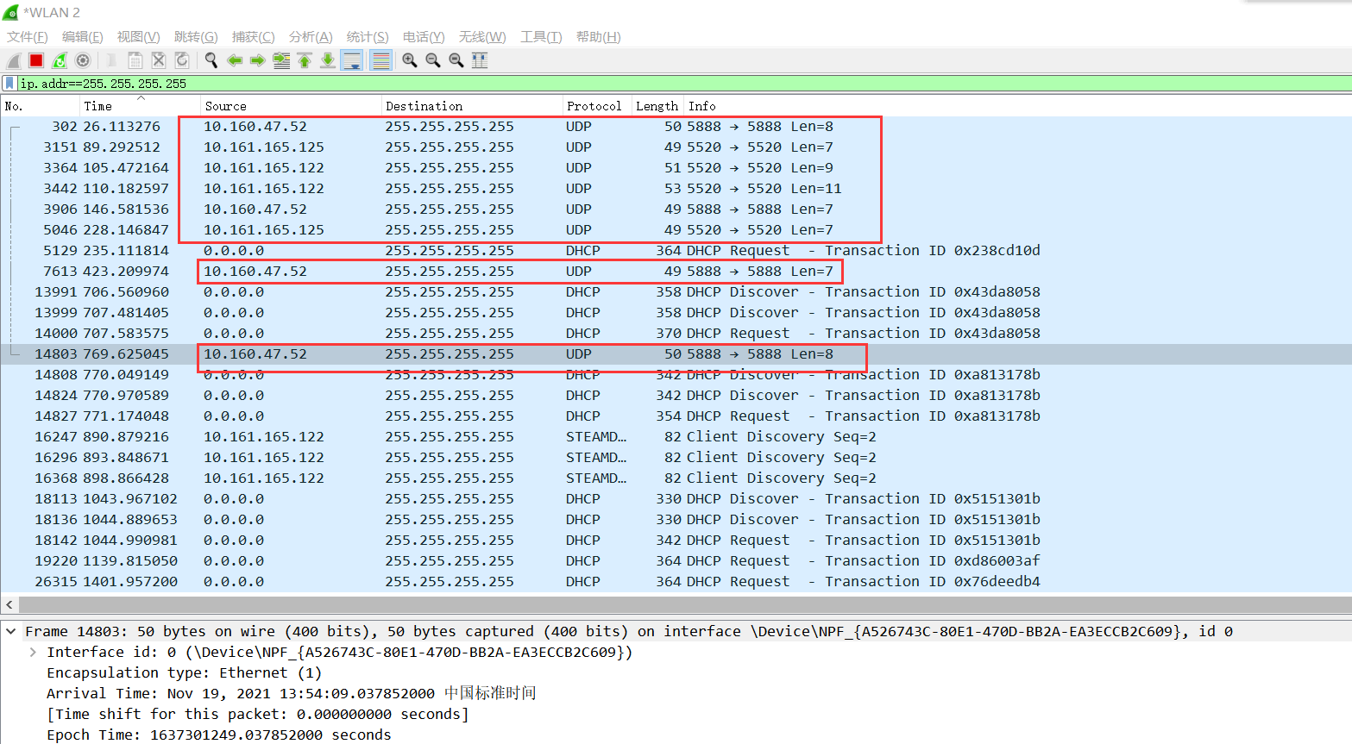Collapse the Frame 14803 tree node

[x=11, y=631]
